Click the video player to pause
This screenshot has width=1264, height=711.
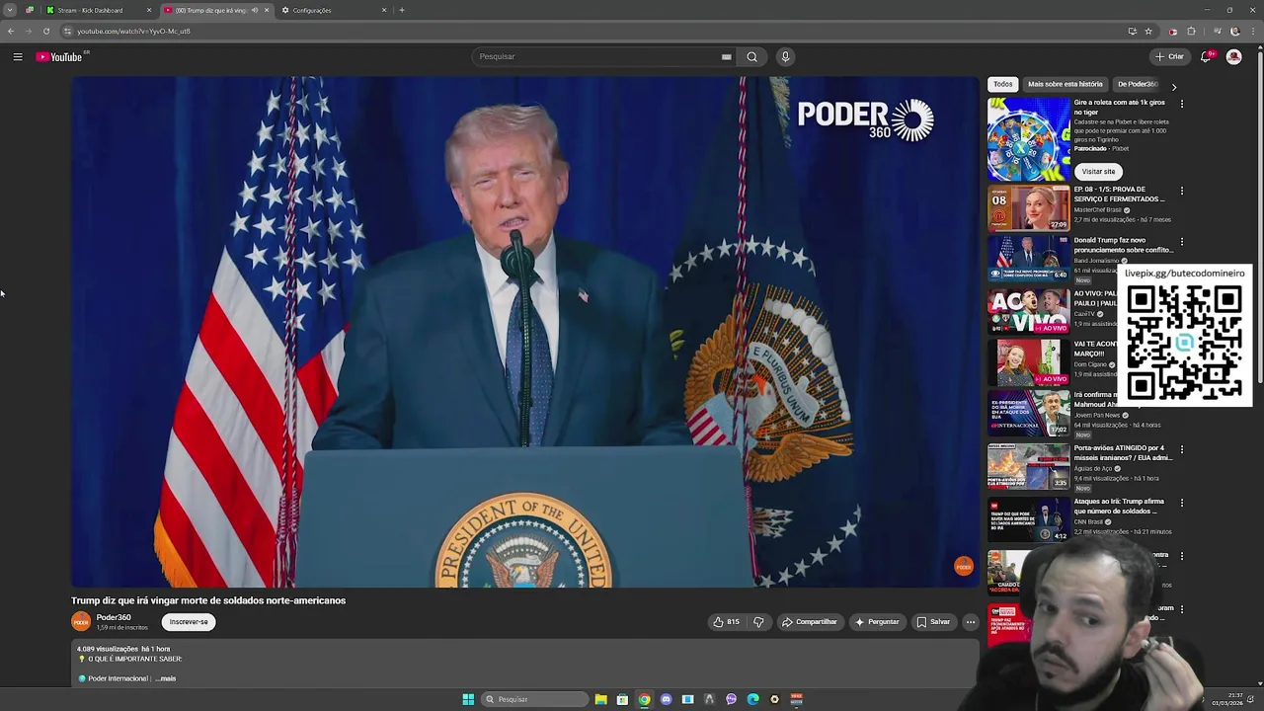525,332
